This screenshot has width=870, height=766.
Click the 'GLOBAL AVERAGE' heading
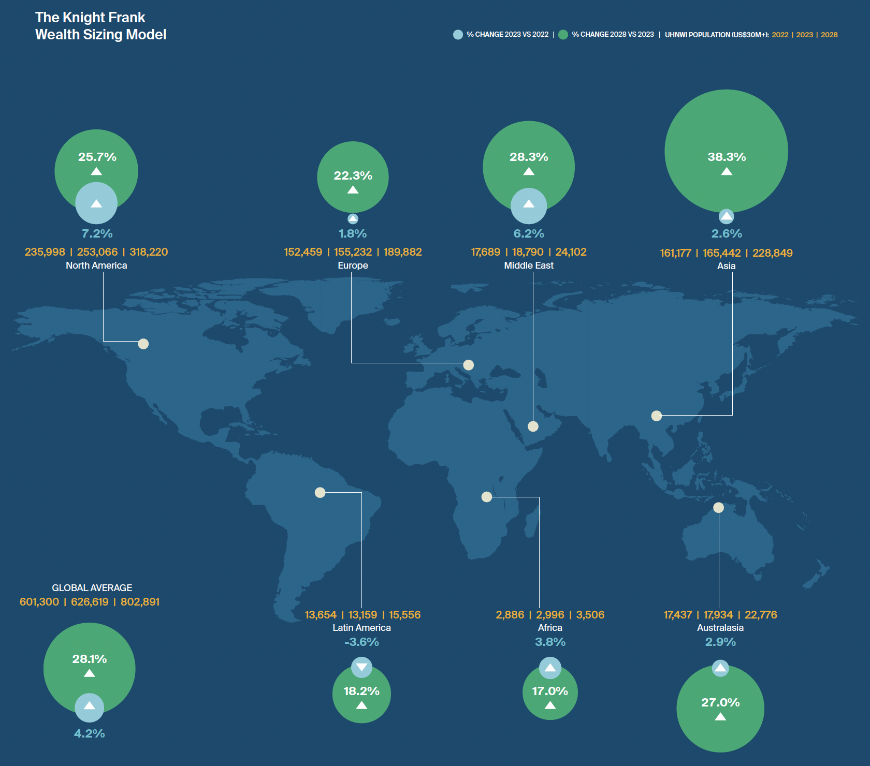tap(92, 588)
